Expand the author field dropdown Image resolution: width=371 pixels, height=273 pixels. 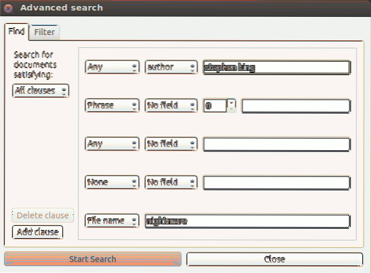coord(171,67)
